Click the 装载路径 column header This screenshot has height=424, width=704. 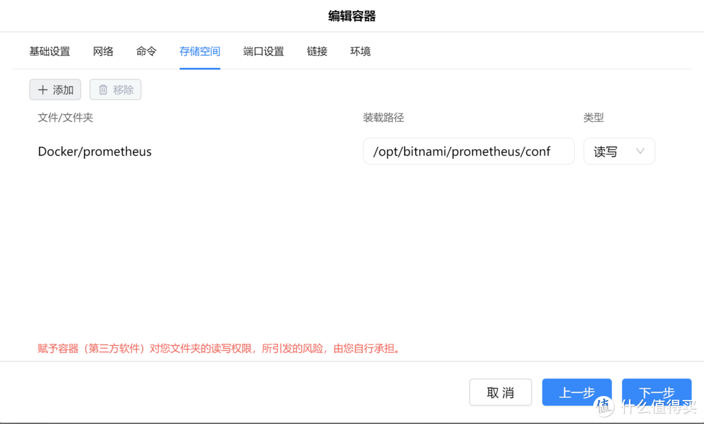pyautogui.click(x=383, y=117)
